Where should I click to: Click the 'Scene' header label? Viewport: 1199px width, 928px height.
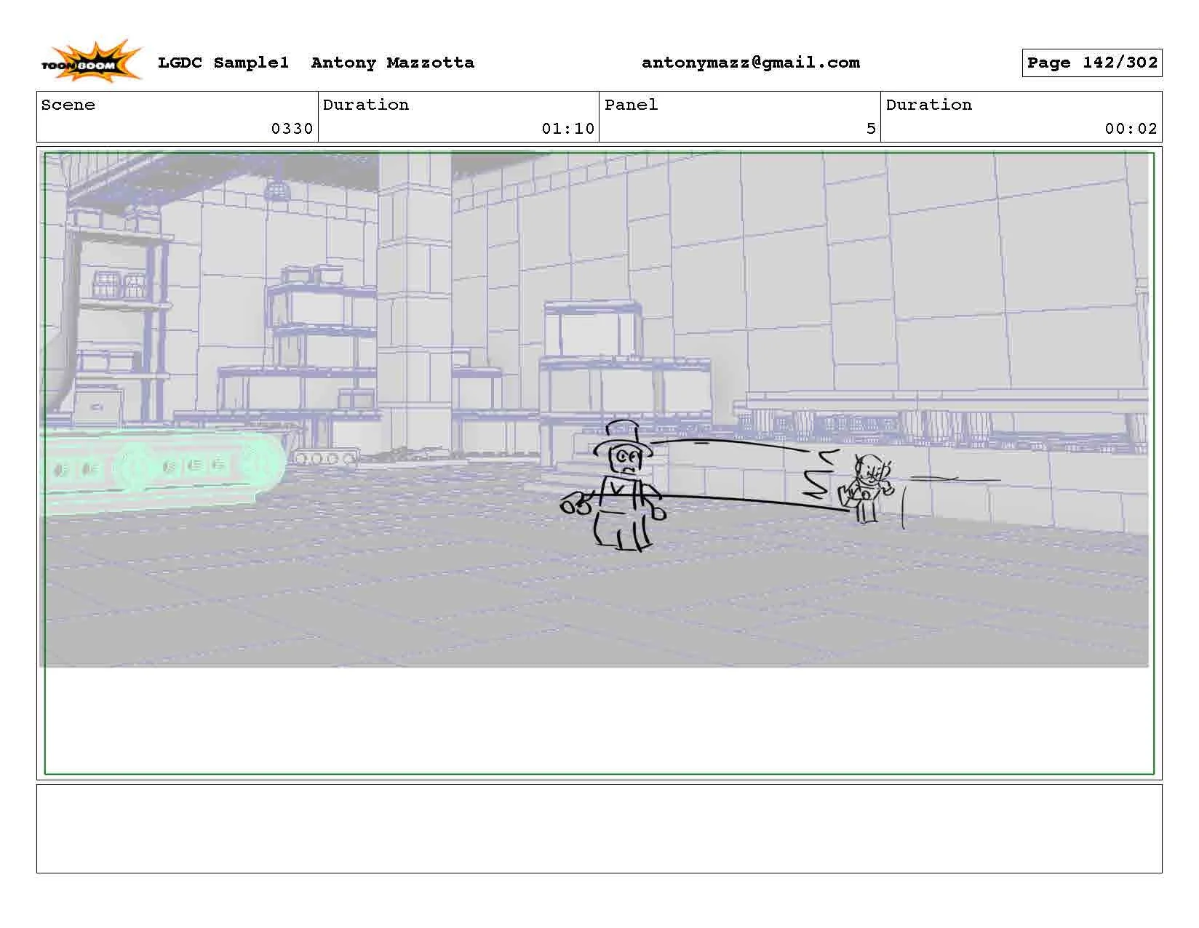68,105
